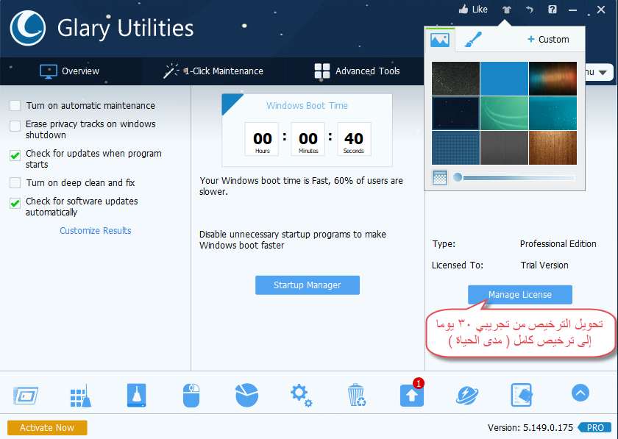Open the Software Update arrow icon

coord(412,396)
